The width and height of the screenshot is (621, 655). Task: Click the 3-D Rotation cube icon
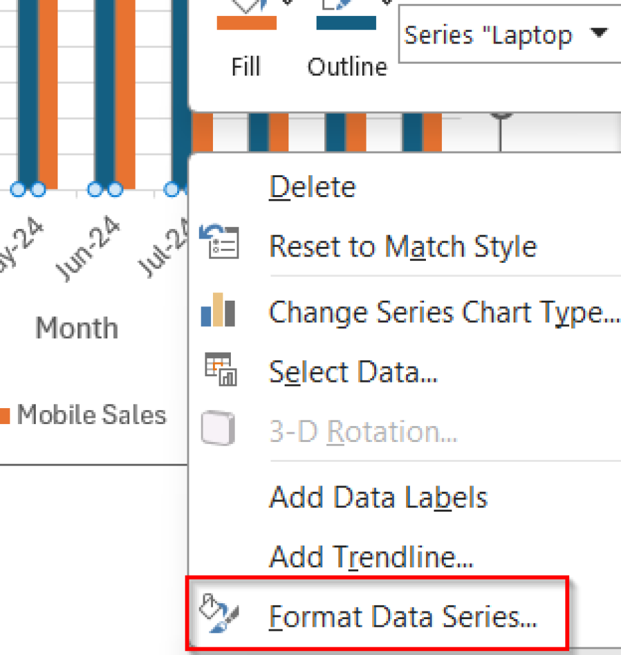tap(218, 430)
